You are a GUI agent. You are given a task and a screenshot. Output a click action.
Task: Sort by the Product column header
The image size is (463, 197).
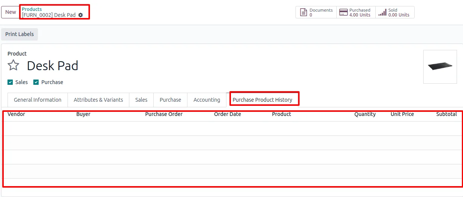click(282, 114)
